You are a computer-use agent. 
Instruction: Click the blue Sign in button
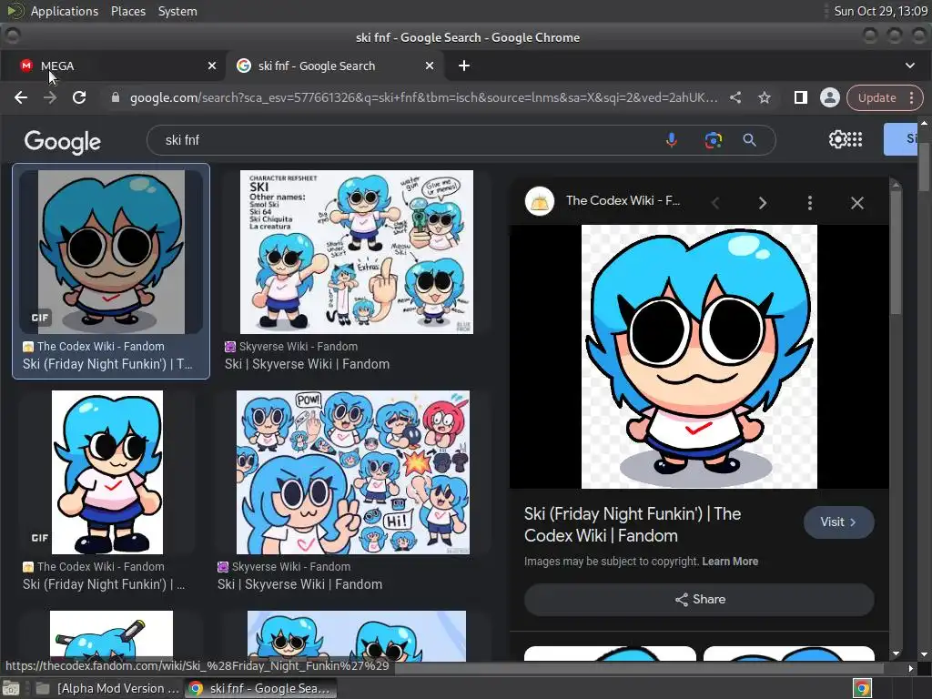pyautogui.click(x=900, y=139)
